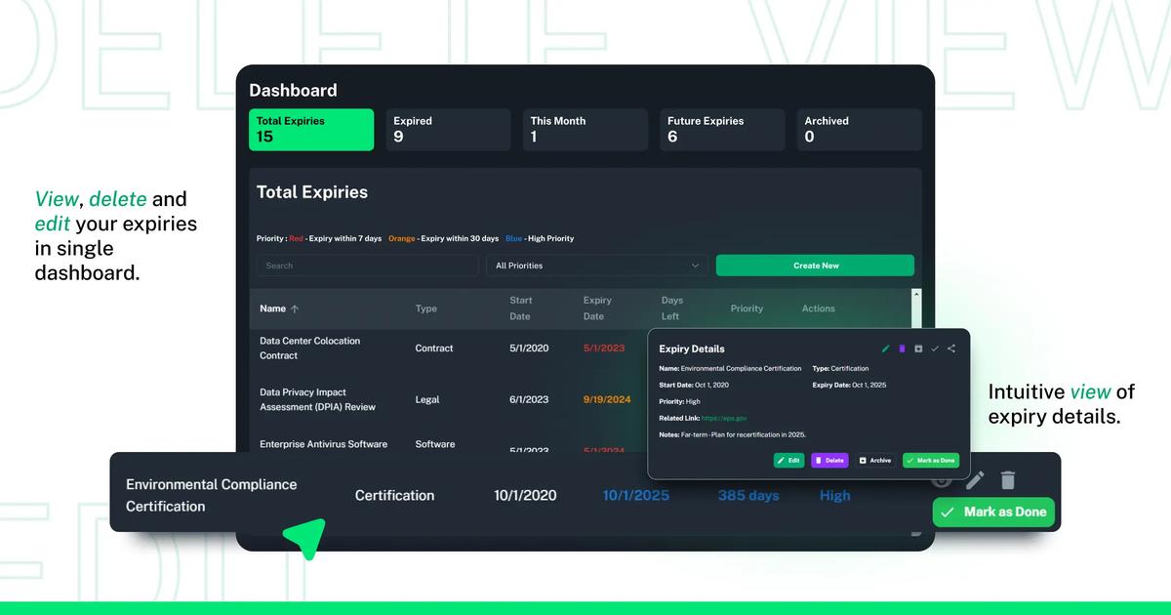
Task: Click the purple Delete button in Expiry Details
Action: [x=829, y=460]
